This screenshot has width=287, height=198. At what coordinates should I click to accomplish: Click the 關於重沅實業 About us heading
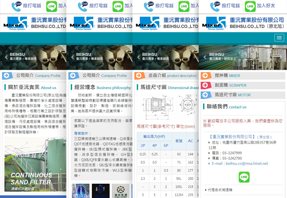[32, 87]
